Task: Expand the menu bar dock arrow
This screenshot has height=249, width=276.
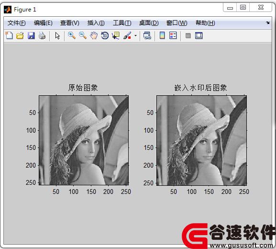Action: pos(267,23)
